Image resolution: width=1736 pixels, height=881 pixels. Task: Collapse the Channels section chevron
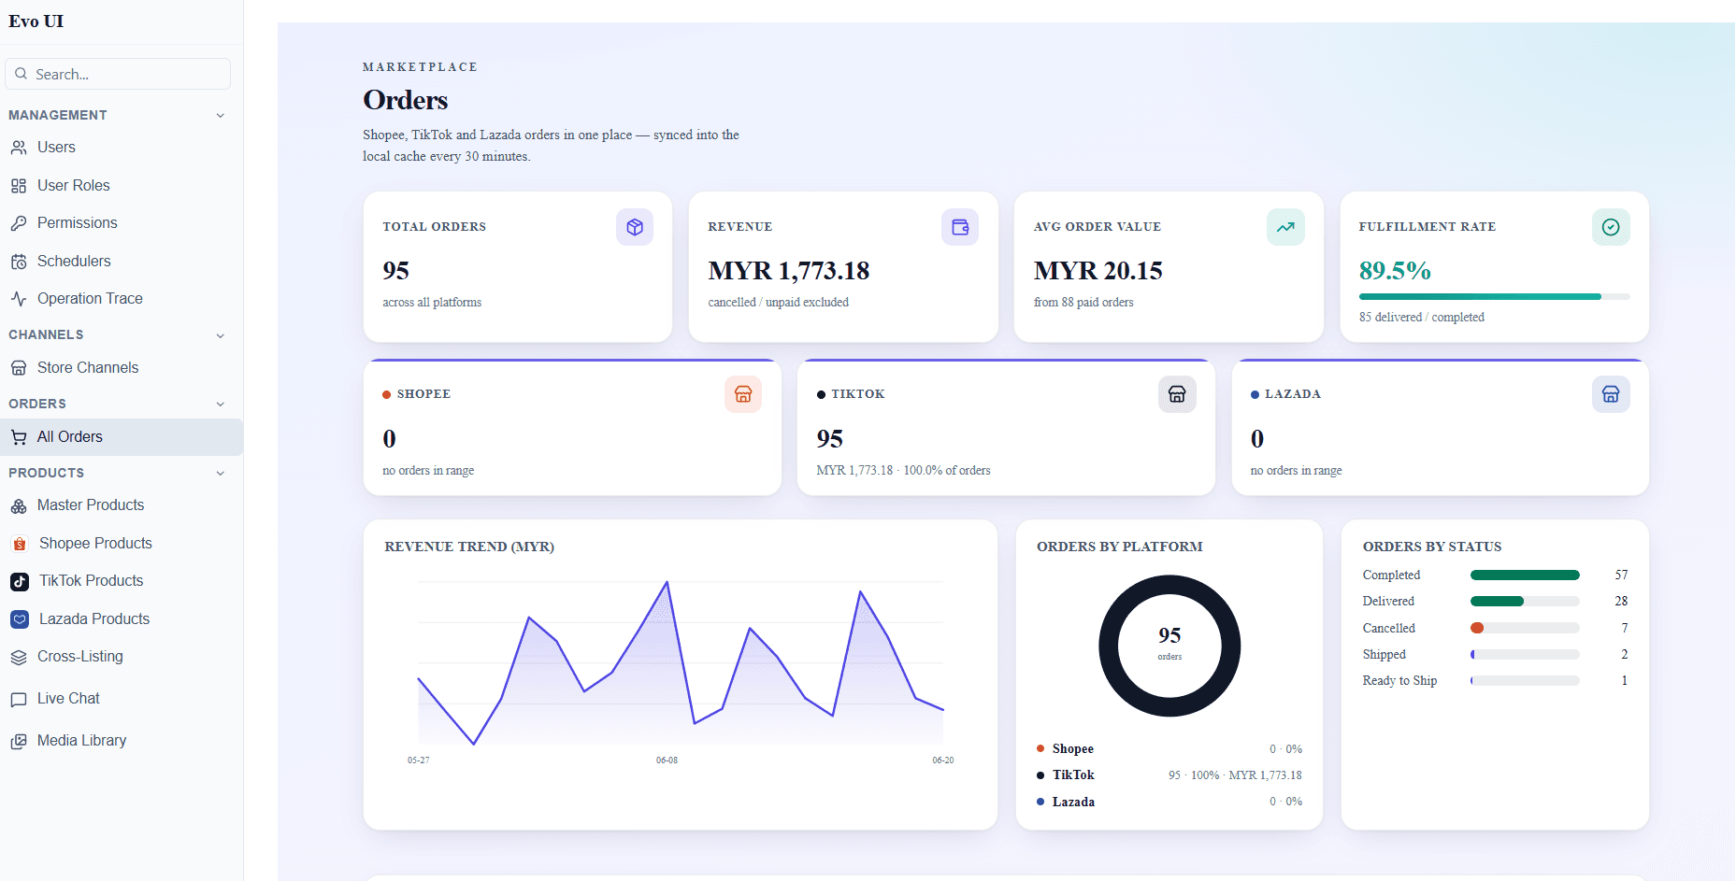221,335
